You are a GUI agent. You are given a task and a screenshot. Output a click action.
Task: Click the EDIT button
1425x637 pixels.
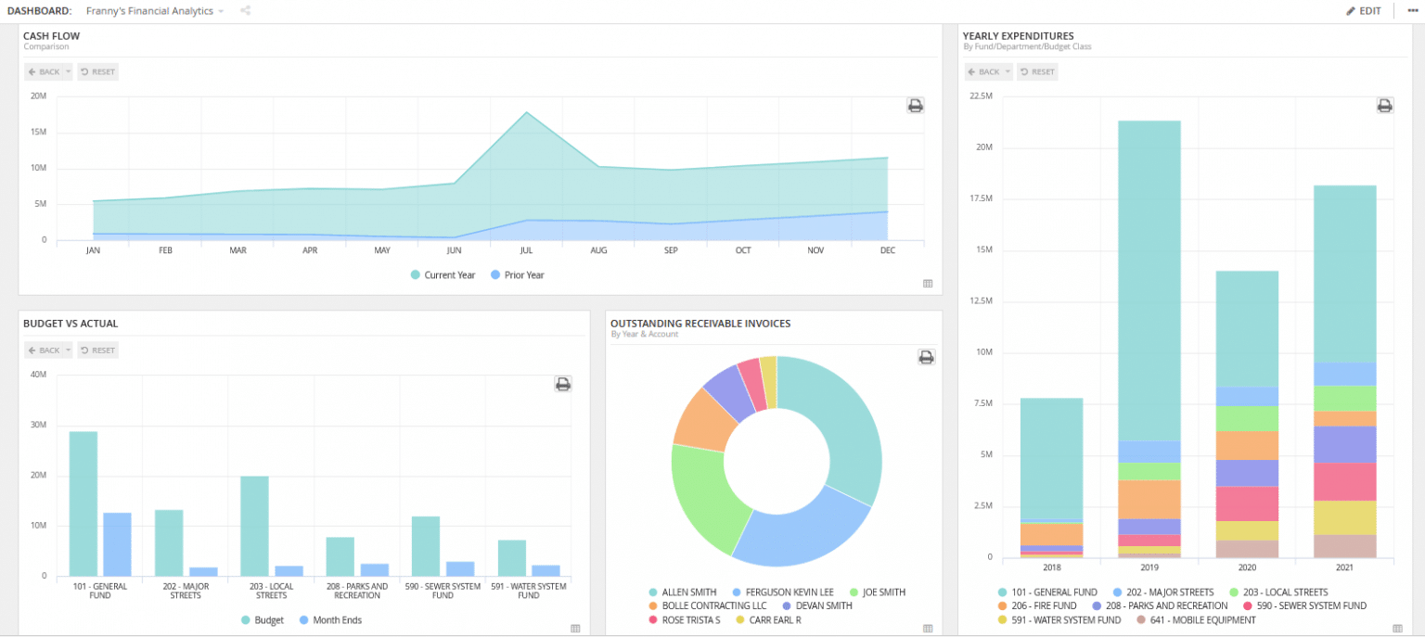click(x=1364, y=10)
